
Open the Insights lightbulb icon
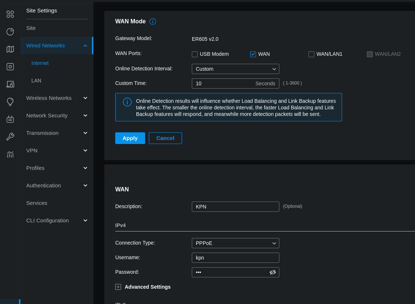pyautogui.click(x=10, y=102)
